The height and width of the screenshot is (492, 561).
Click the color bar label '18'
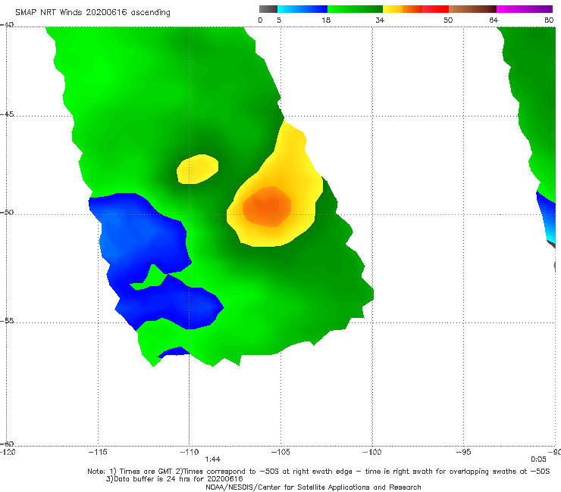click(326, 20)
